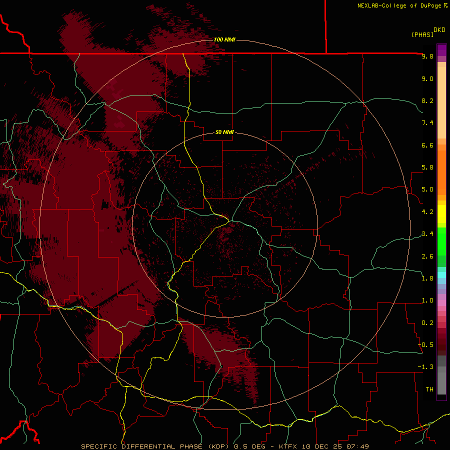
Task: Select the 7.4 scale value
Action: point(427,123)
